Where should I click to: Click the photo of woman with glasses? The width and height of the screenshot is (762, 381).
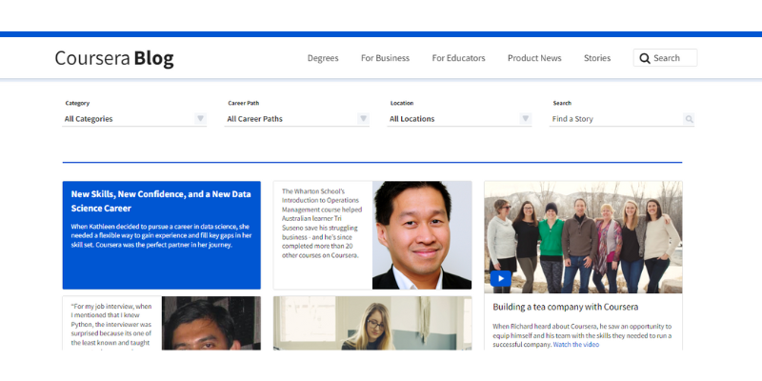click(372, 323)
